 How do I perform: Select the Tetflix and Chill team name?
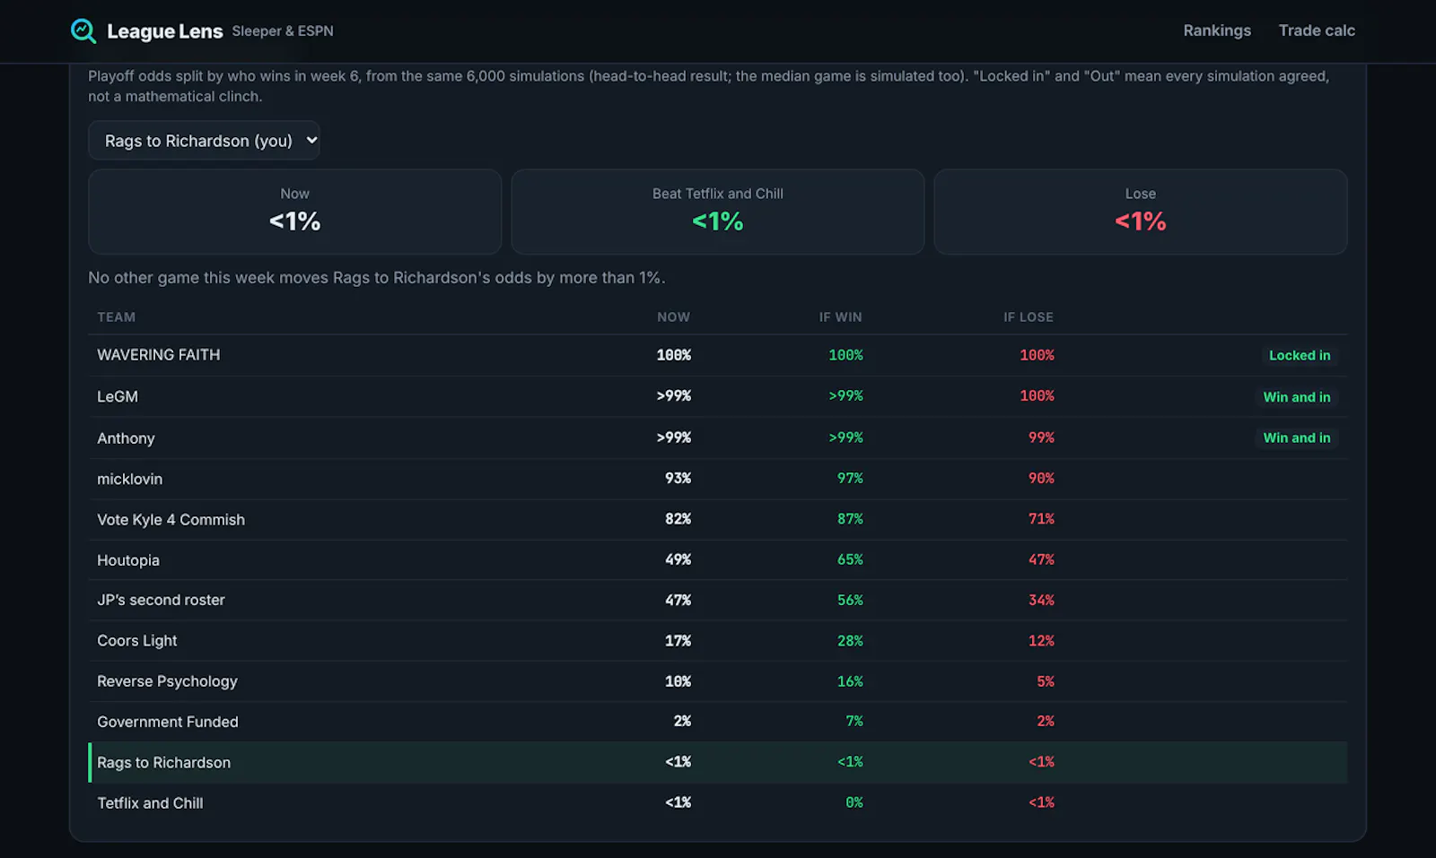(150, 803)
